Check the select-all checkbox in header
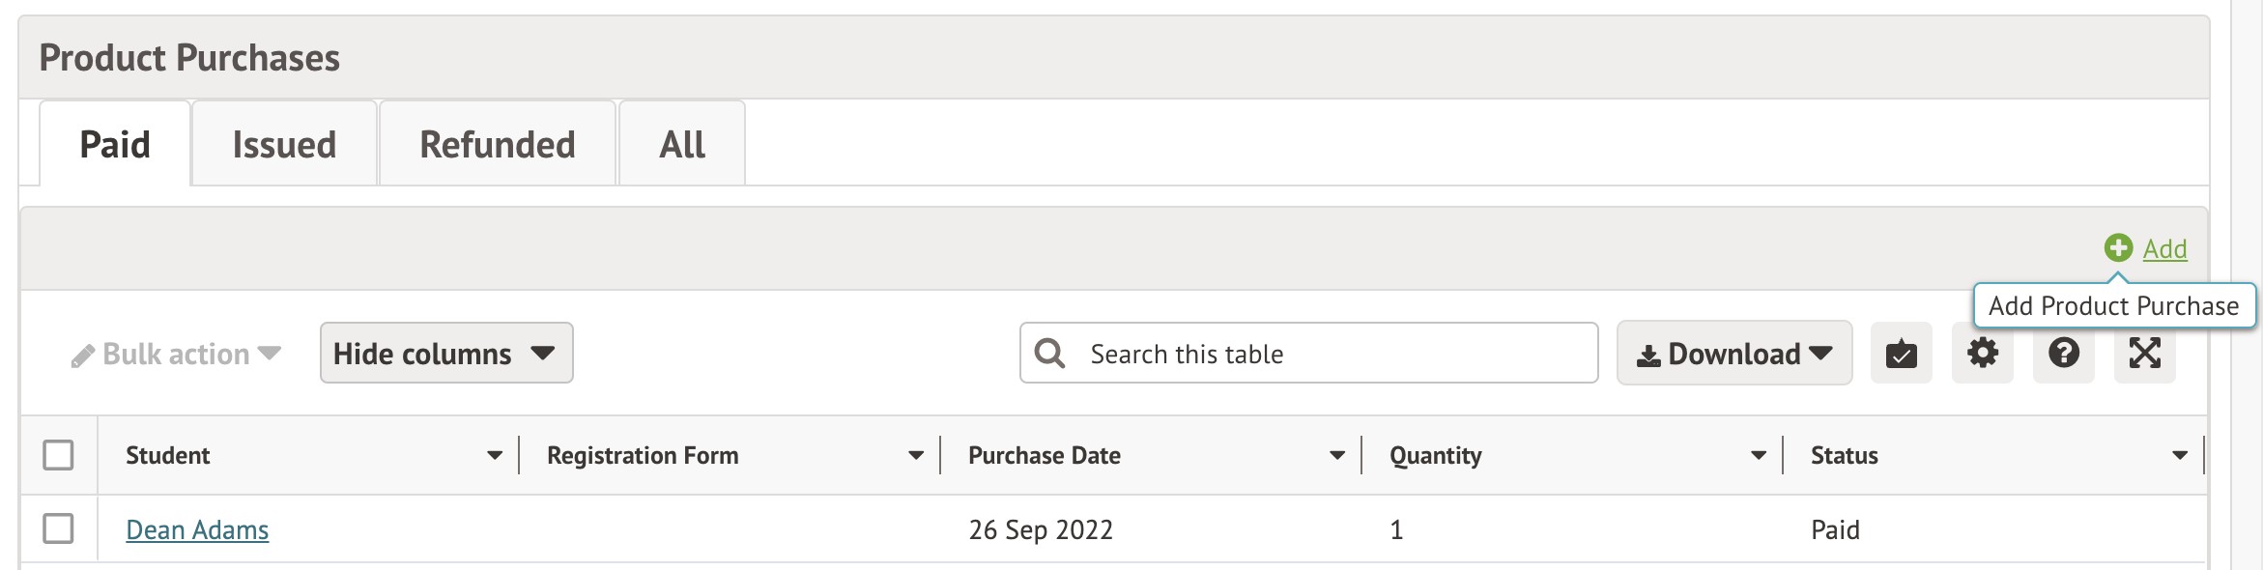Image resolution: width=2263 pixels, height=570 pixels. pyautogui.click(x=60, y=454)
